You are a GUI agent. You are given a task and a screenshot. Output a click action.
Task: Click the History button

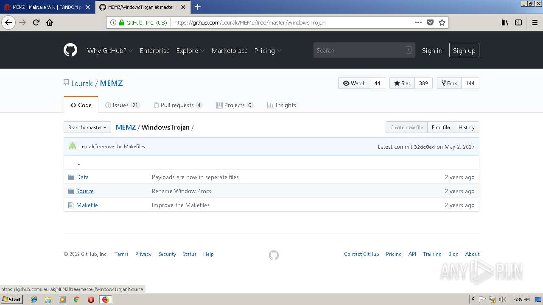[x=467, y=127]
